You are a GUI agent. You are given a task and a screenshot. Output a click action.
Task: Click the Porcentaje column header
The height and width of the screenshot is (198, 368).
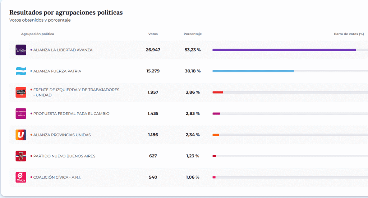click(x=193, y=34)
